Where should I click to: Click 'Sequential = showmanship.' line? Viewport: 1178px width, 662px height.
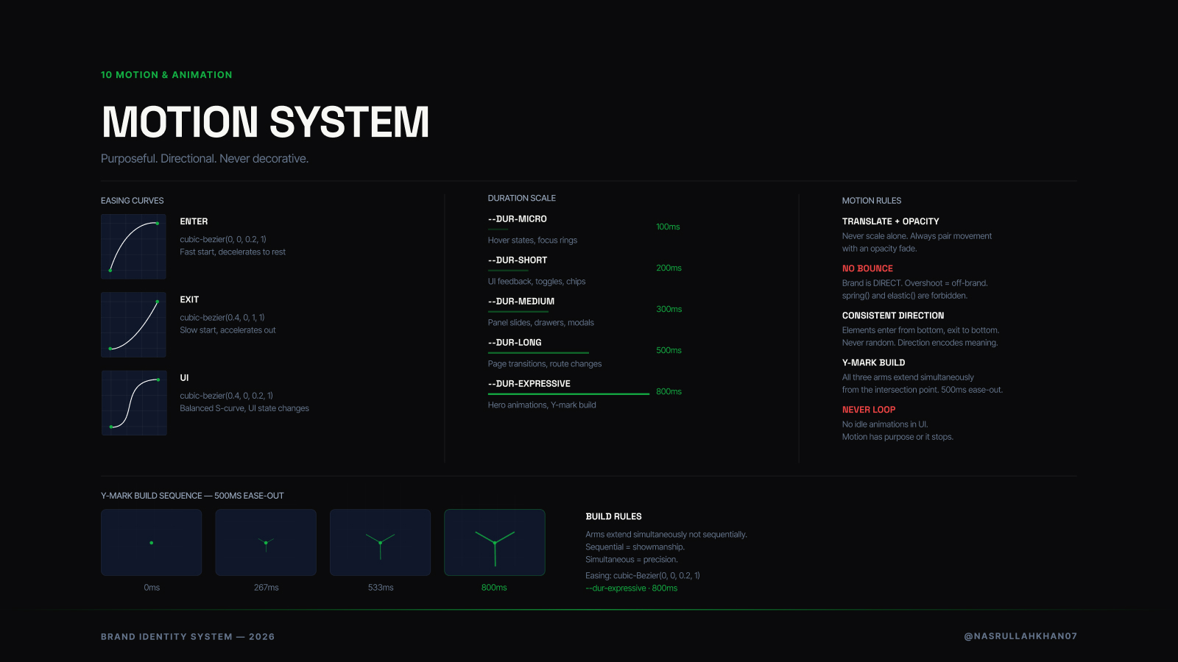[635, 547]
